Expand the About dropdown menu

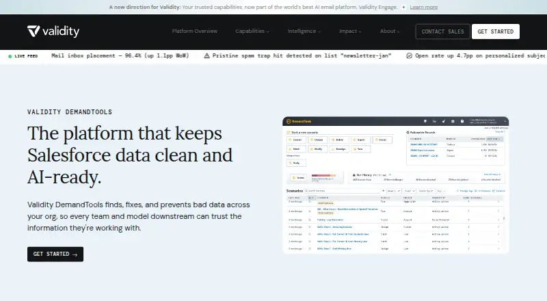pyautogui.click(x=390, y=31)
